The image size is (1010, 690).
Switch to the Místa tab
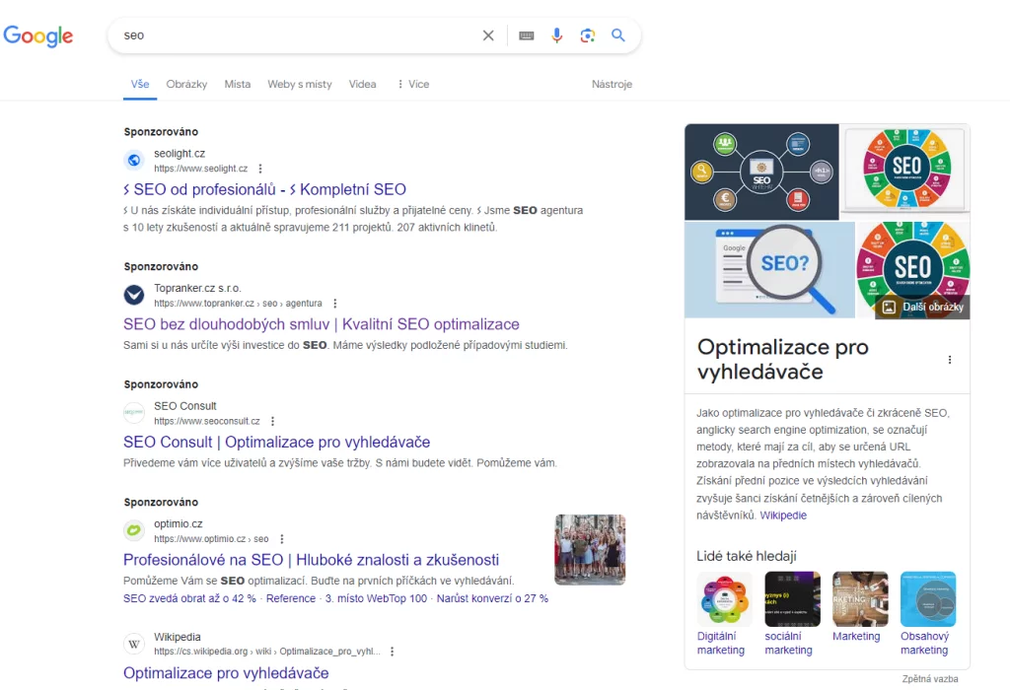(238, 85)
